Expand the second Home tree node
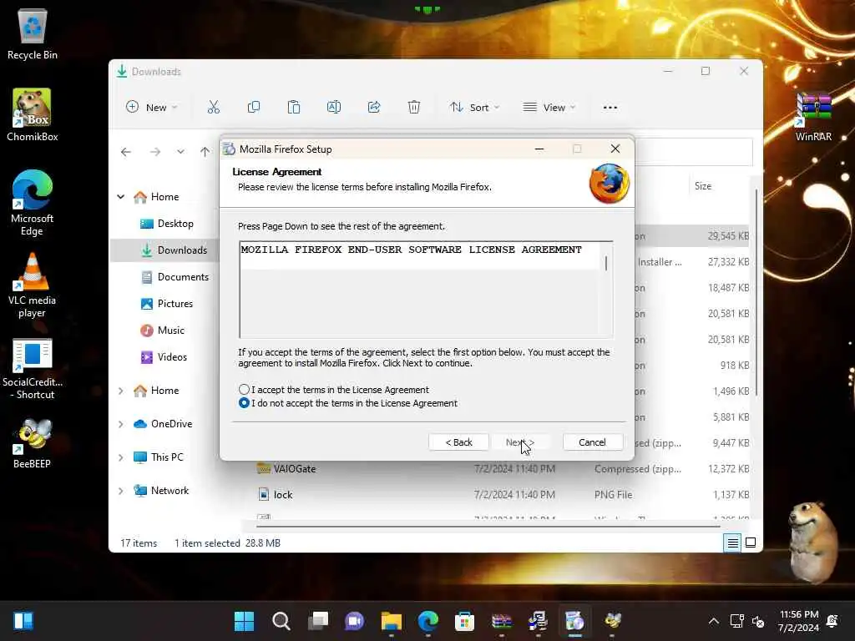The image size is (855, 641). tap(121, 391)
